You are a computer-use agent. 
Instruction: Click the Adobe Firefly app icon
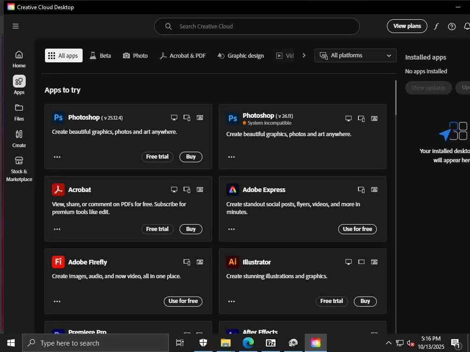click(x=58, y=262)
